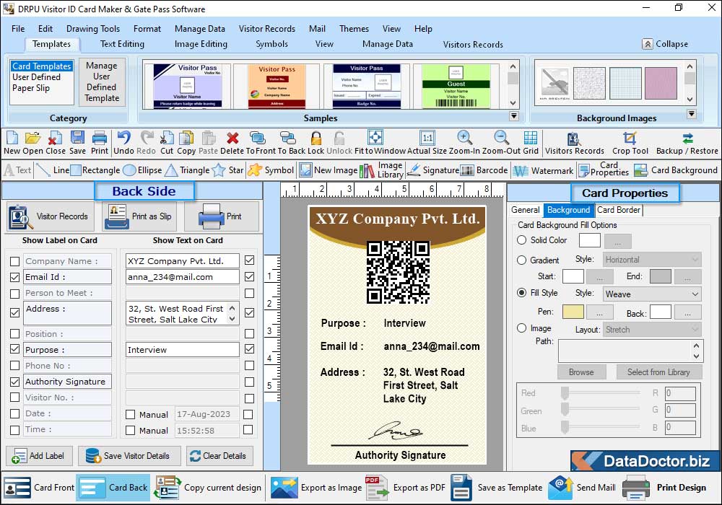
Task: Open the Themes menu
Action: point(354,29)
